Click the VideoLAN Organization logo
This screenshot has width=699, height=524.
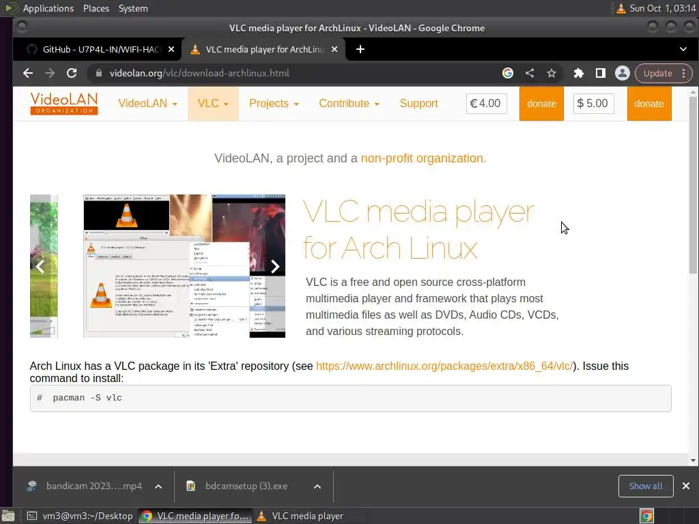(x=63, y=104)
